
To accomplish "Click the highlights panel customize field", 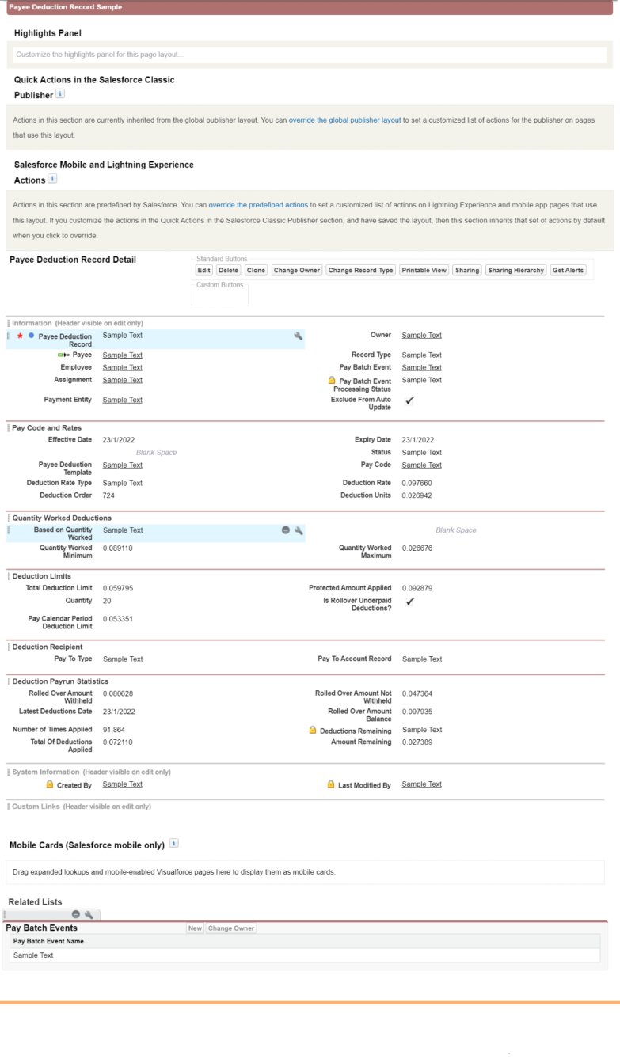I will point(310,55).
